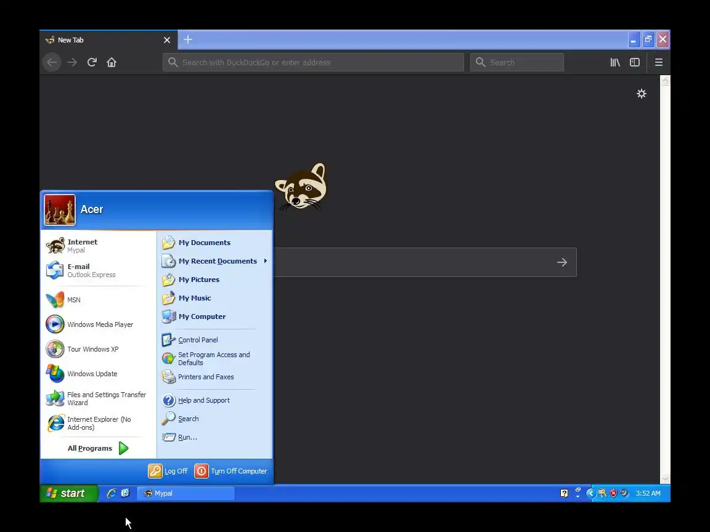This screenshot has width=710, height=532.
Task: Click the Log Off button
Action: point(168,471)
